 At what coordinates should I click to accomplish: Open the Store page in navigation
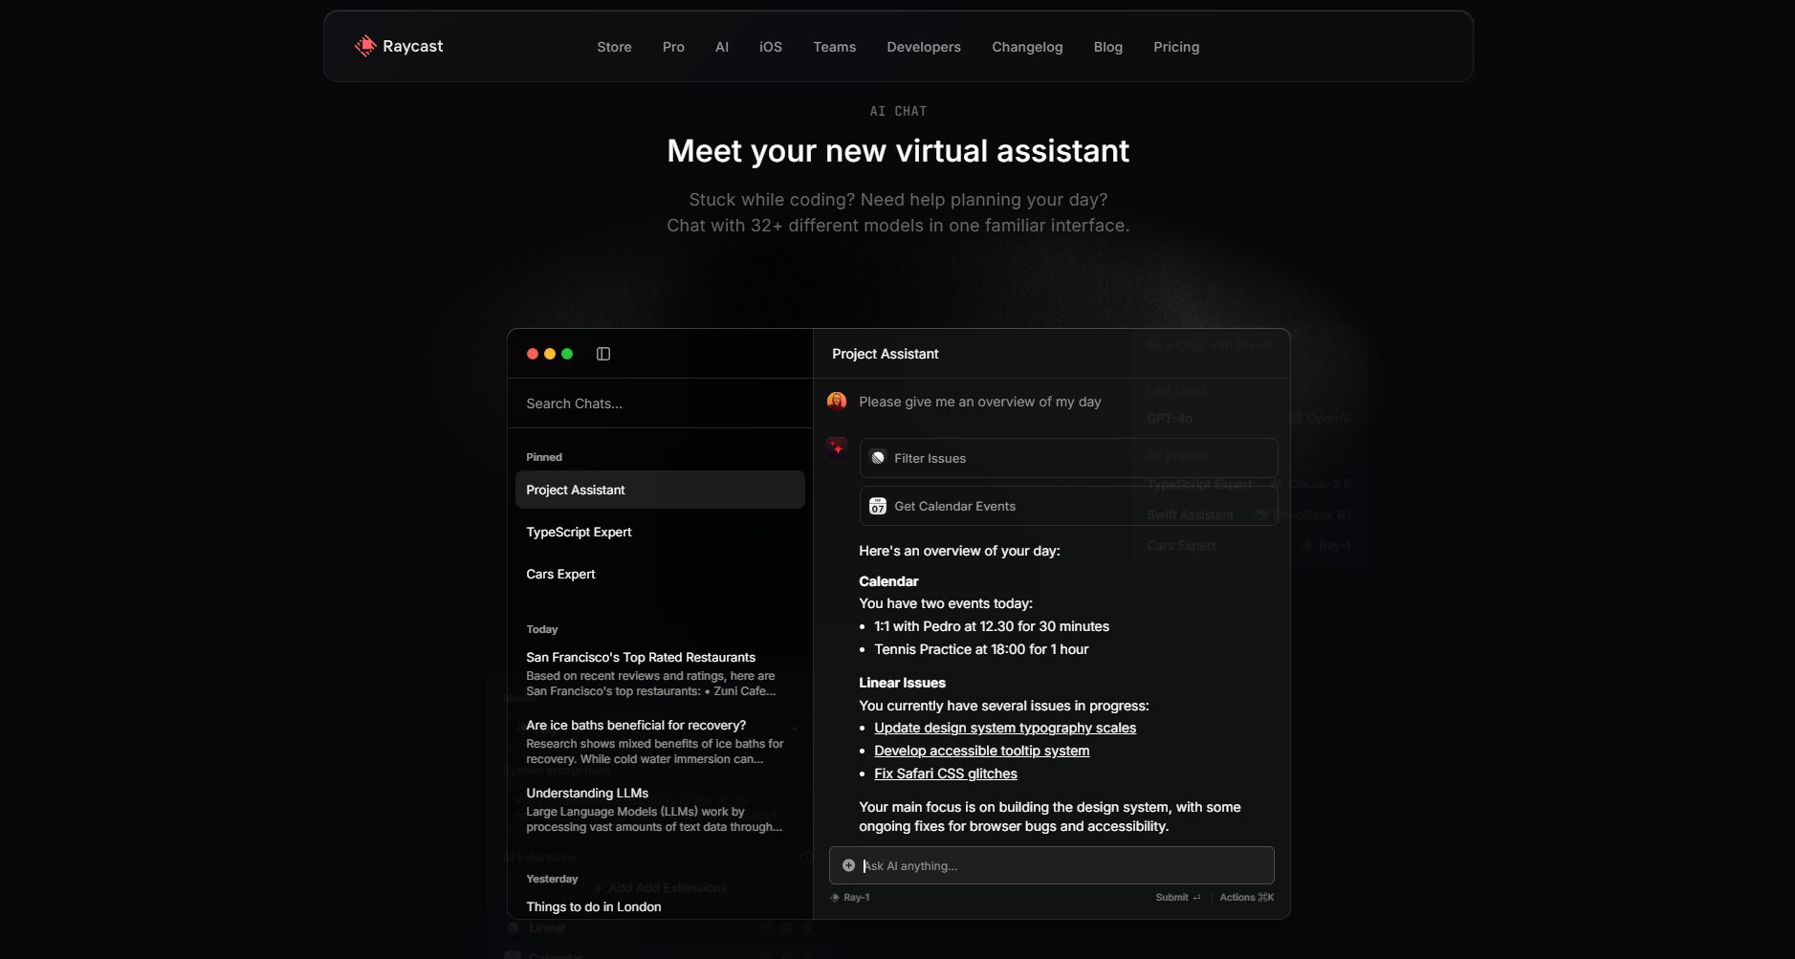[x=614, y=47]
